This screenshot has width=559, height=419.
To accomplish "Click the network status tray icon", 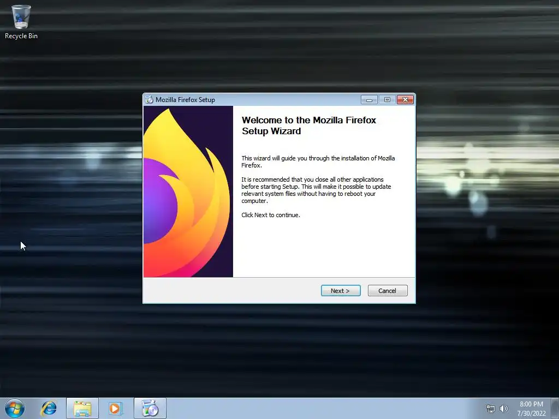I will click(491, 409).
